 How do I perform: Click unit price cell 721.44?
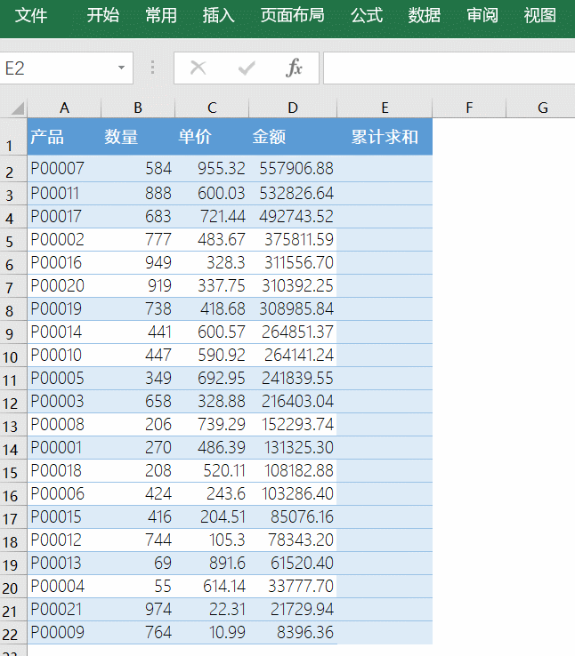pyautogui.click(x=212, y=216)
